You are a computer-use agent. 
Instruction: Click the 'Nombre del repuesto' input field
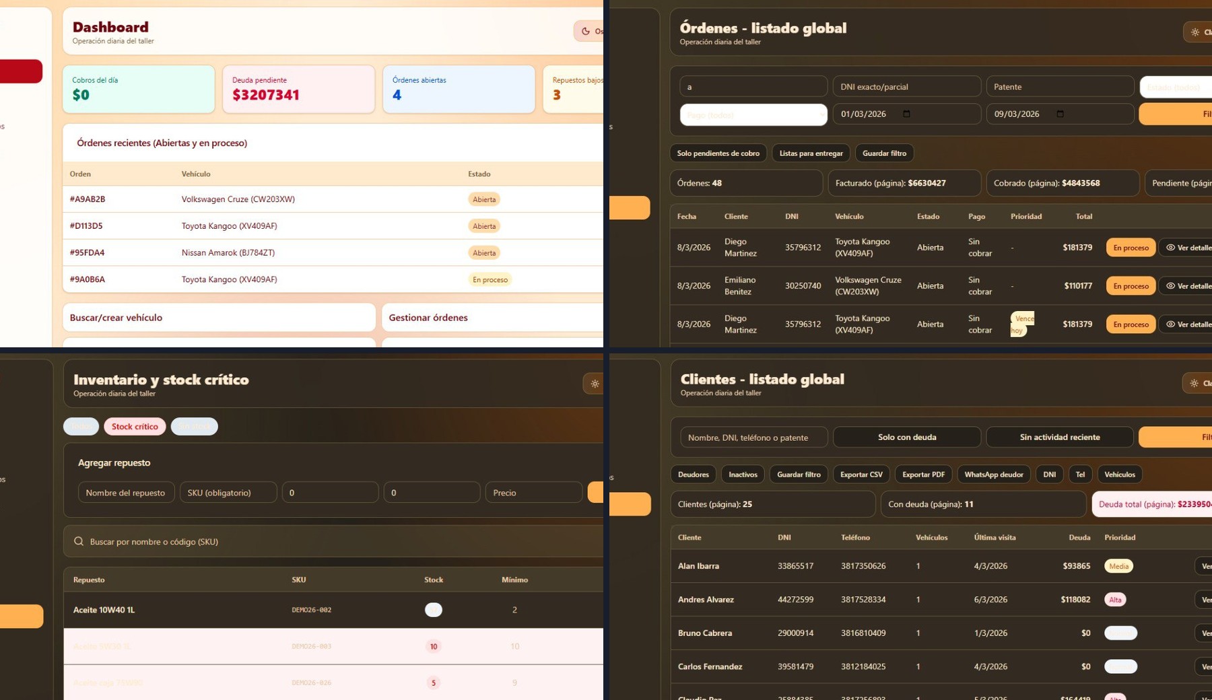click(126, 493)
